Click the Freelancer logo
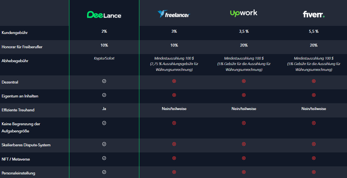347x178 pixels. tap(174, 14)
